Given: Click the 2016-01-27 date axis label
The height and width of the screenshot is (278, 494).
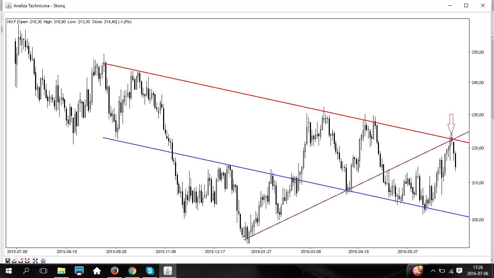Looking at the screenshot, I should [x=261, y=251].
